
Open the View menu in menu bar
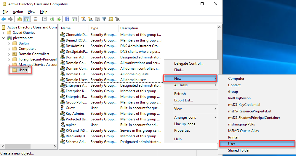click(x=31, y=12)
